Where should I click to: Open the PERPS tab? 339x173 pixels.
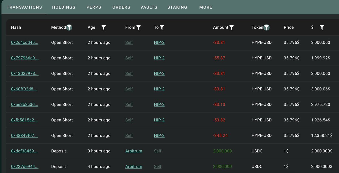click(94, 7)
